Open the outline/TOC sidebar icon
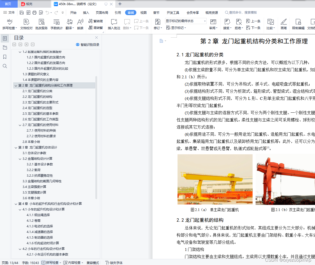Viewport: 315px width, 265px height. [x=5, y=38]
